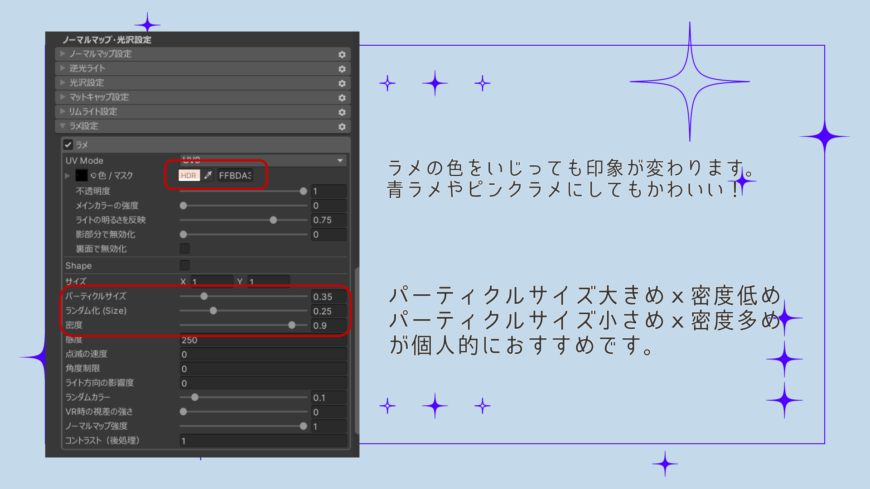
Task: Click the パーティクルサイズ slider handle
Action: (x=204, y=296)
